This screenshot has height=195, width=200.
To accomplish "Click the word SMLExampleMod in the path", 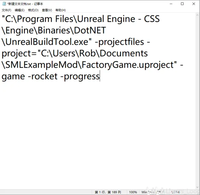I will pyautogui.click(x=42, y=65).
